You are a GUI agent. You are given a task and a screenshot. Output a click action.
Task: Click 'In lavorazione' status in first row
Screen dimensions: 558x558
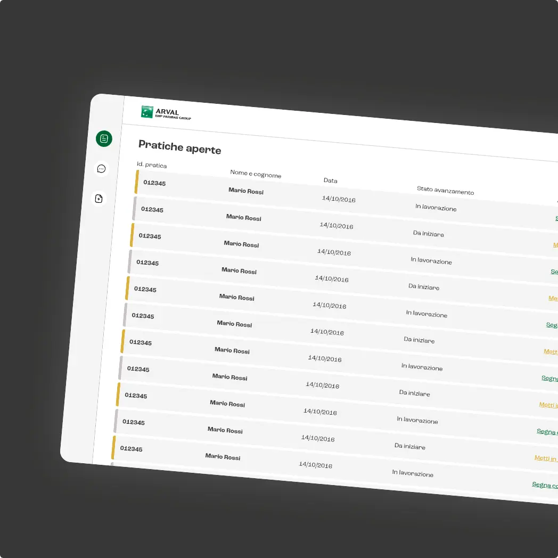436,208
